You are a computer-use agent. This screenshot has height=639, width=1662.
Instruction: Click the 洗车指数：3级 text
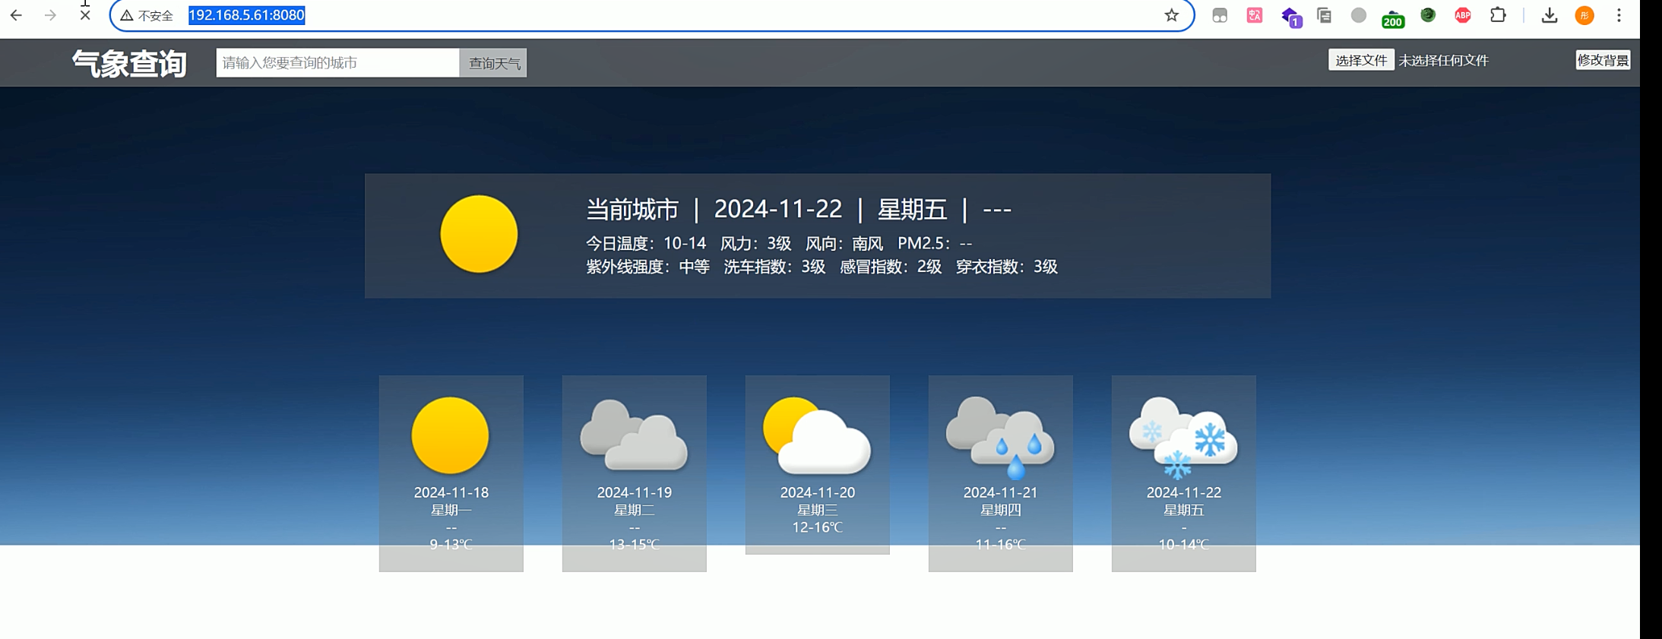(774, 267)
